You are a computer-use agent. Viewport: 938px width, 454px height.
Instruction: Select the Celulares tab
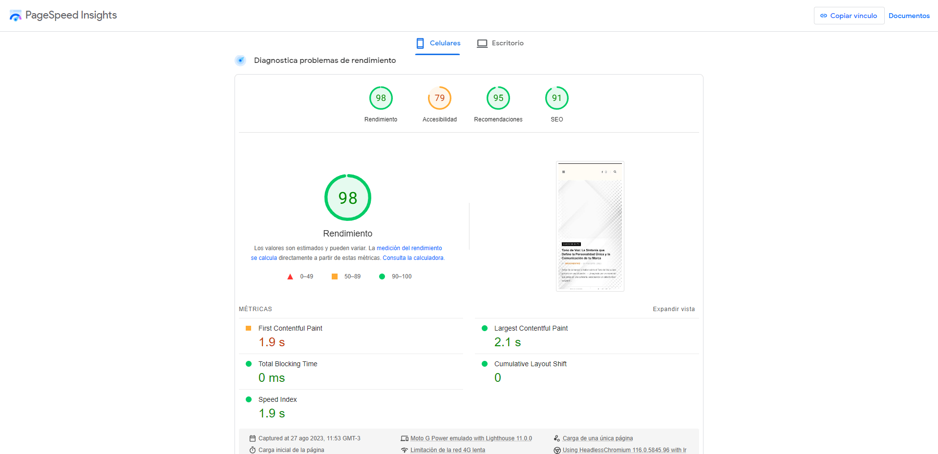coord(438,43)
